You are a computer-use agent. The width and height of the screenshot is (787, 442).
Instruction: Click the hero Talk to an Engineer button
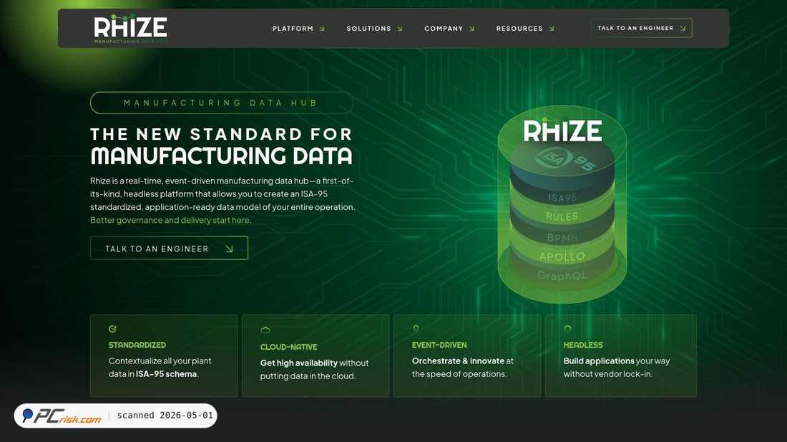click(169, 248)
